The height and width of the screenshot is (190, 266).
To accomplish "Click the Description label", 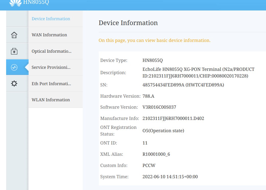I will pos(113,73).
